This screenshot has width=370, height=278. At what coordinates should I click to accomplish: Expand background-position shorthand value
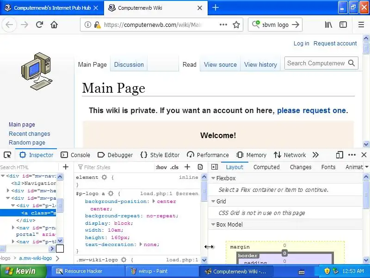[x=154, y=202]
